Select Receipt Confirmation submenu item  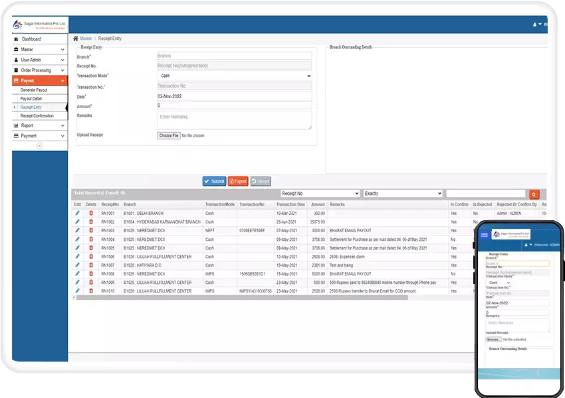(37, 116)
